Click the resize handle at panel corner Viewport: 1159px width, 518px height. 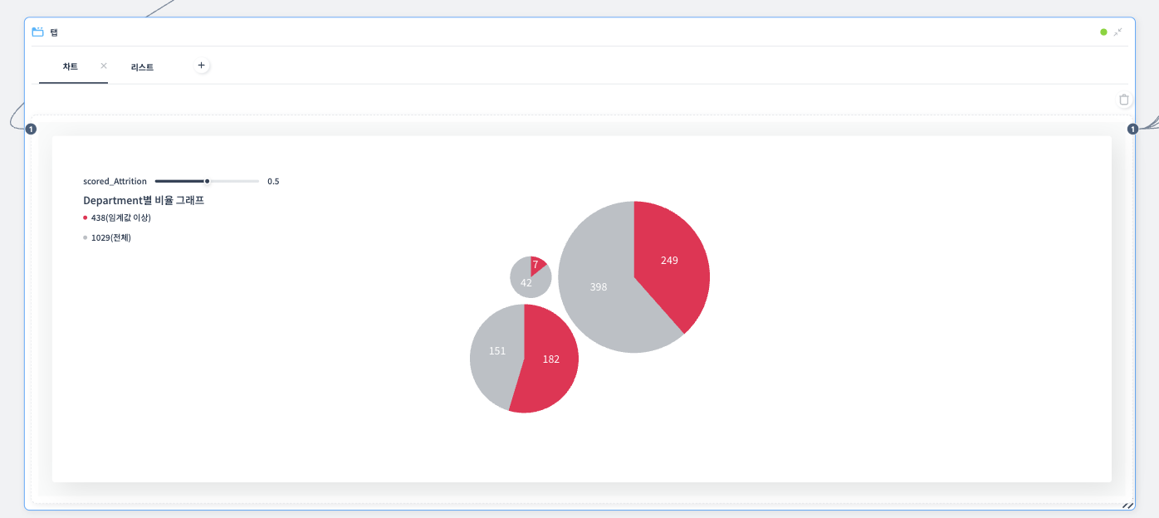[1127, 505]
